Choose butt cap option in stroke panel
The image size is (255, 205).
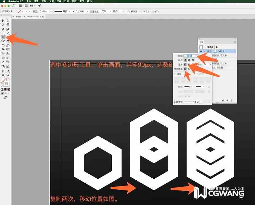(185, 60)
